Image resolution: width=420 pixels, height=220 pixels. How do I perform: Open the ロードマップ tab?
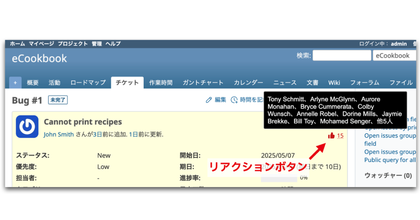(88, 83)
